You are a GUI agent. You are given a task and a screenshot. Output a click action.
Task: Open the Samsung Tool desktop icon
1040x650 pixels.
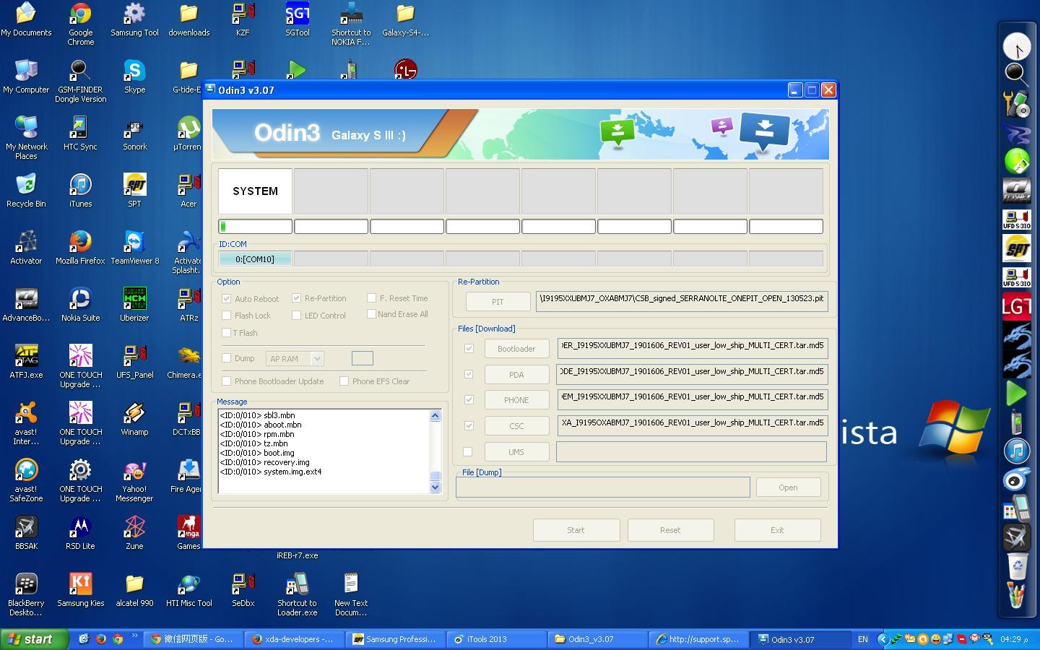point(134,19)
